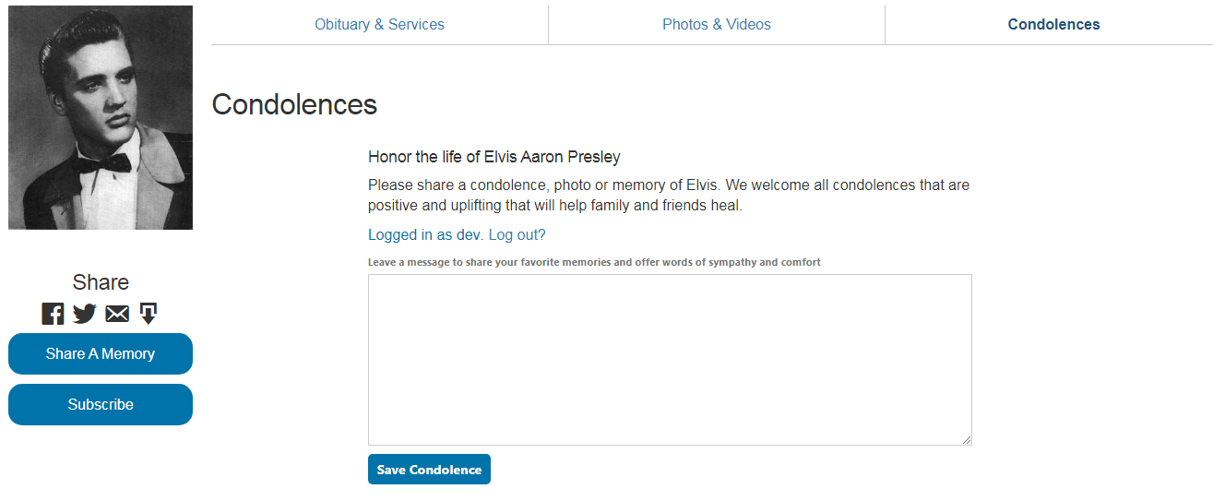The image size is (1213, 501).
Task: Click the Twitter bird share icon
Action: tap(85, 314)
